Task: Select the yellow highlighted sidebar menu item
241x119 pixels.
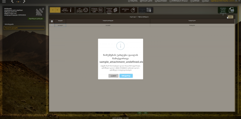Action: coord(24,28)
